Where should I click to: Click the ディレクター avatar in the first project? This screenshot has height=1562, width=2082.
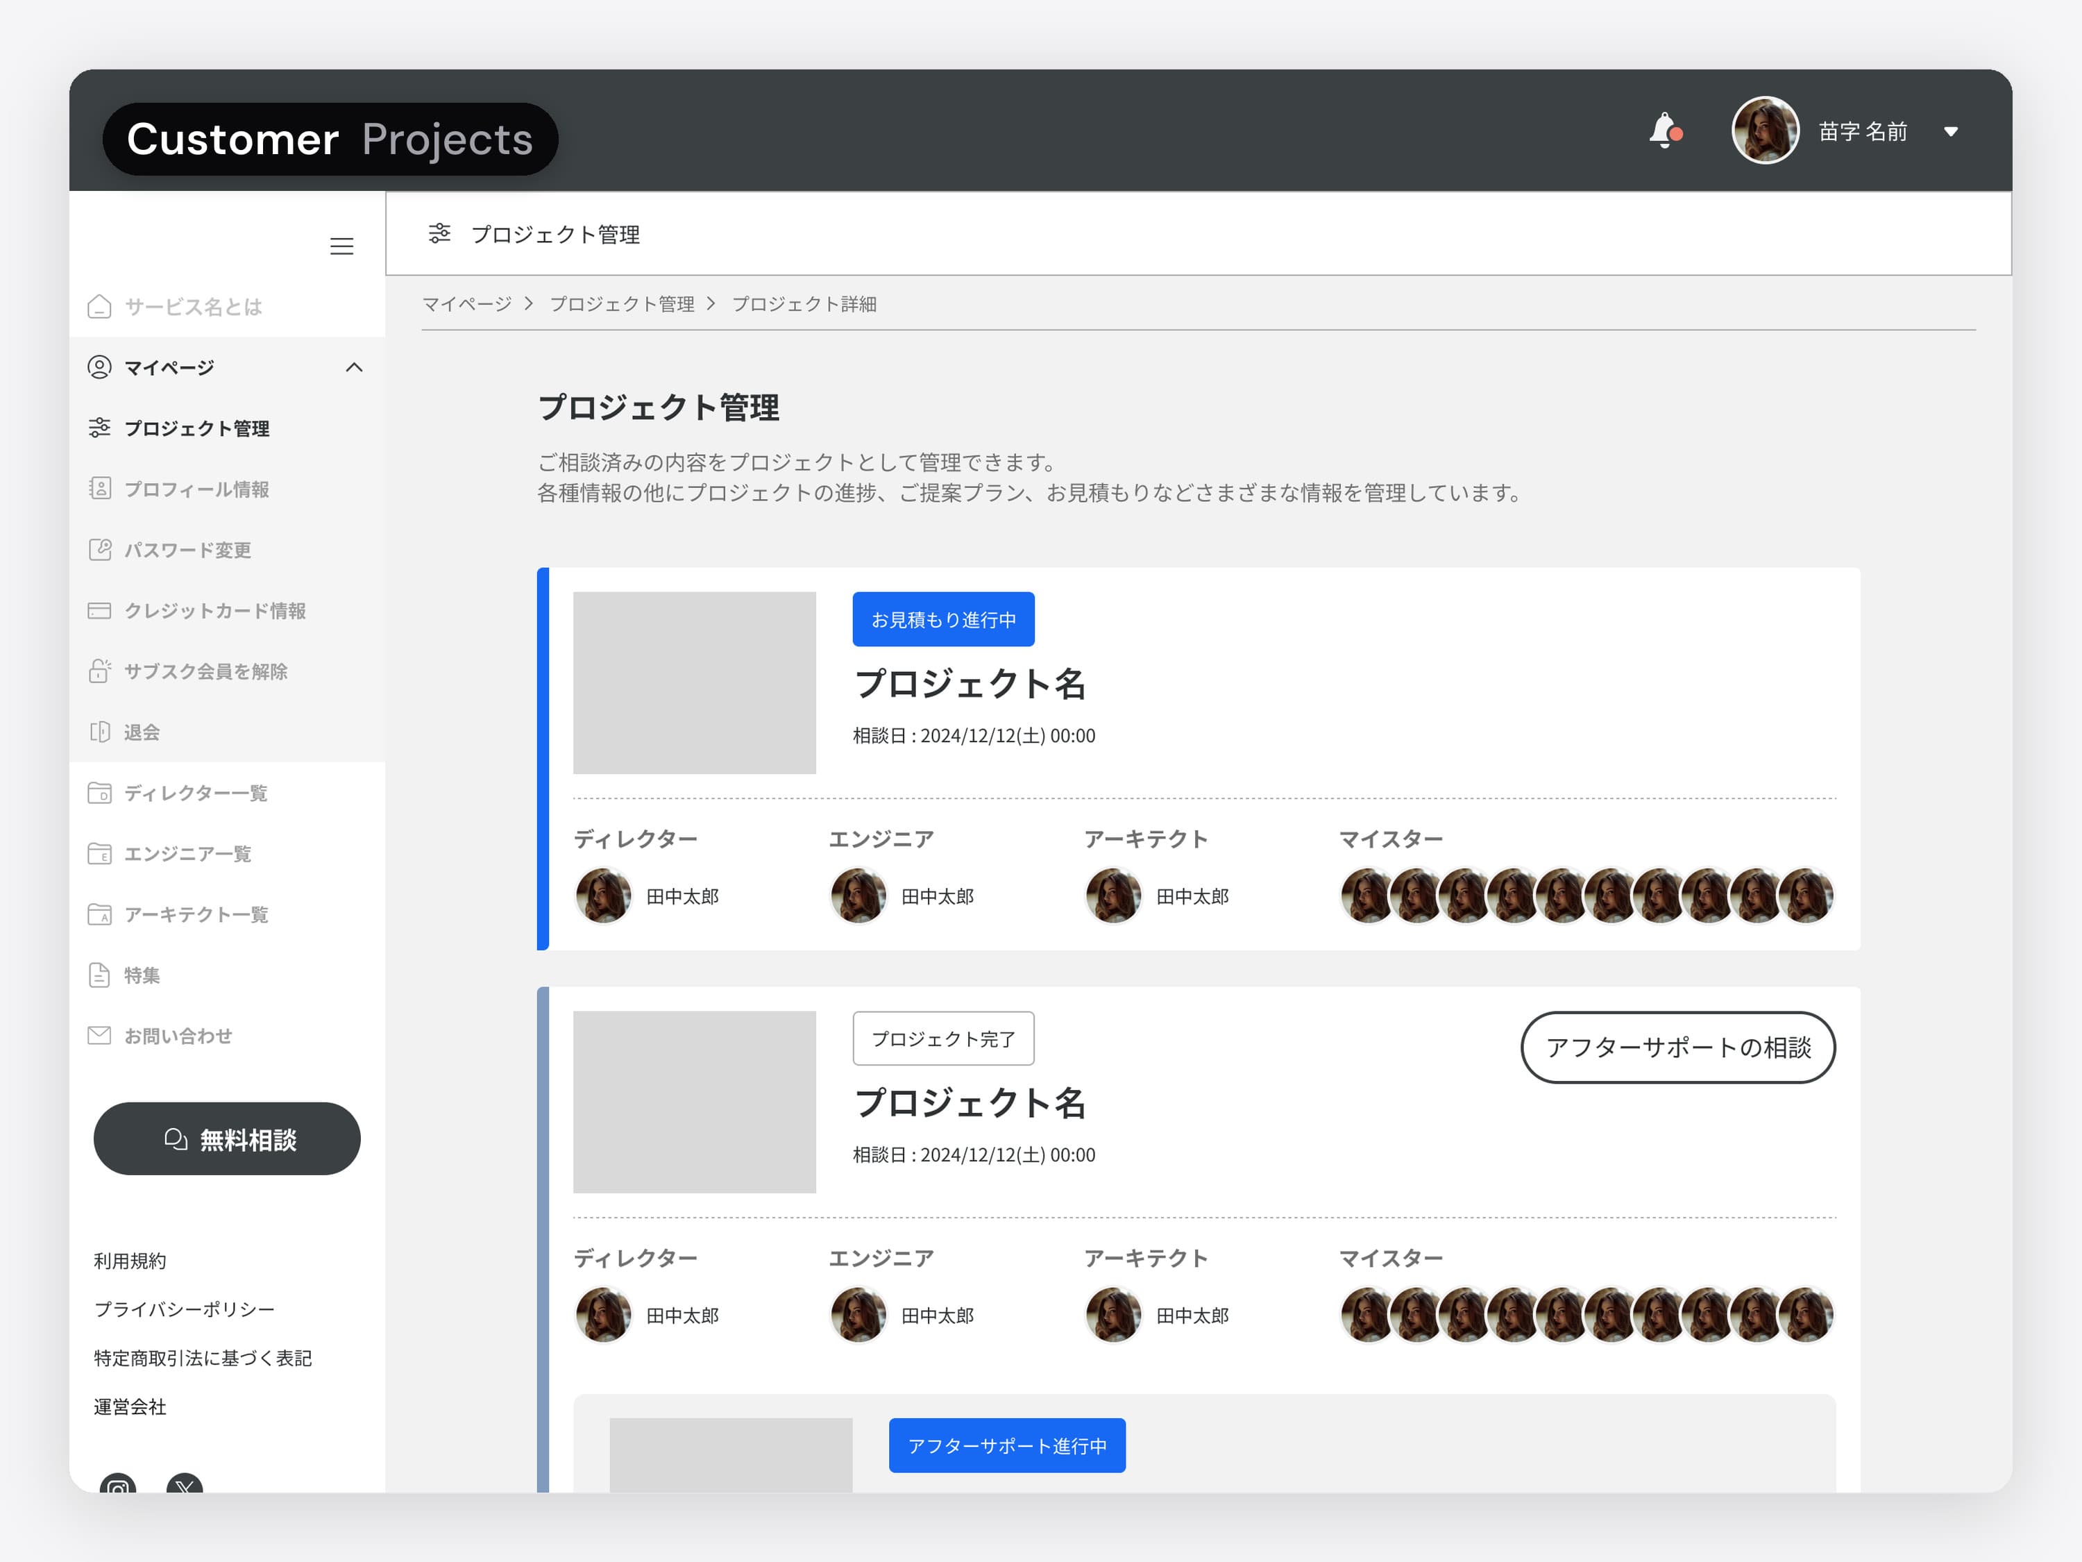pos(603,896)
